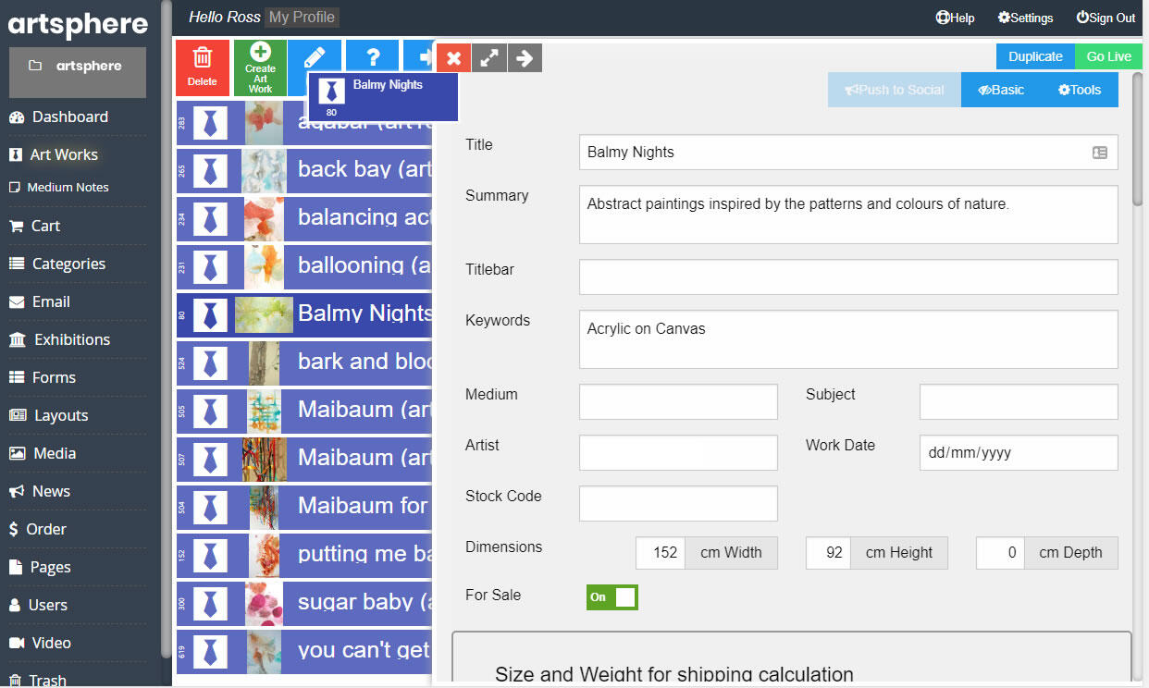
Task: Click the red Delete trash icon
Action: point(202,67)
